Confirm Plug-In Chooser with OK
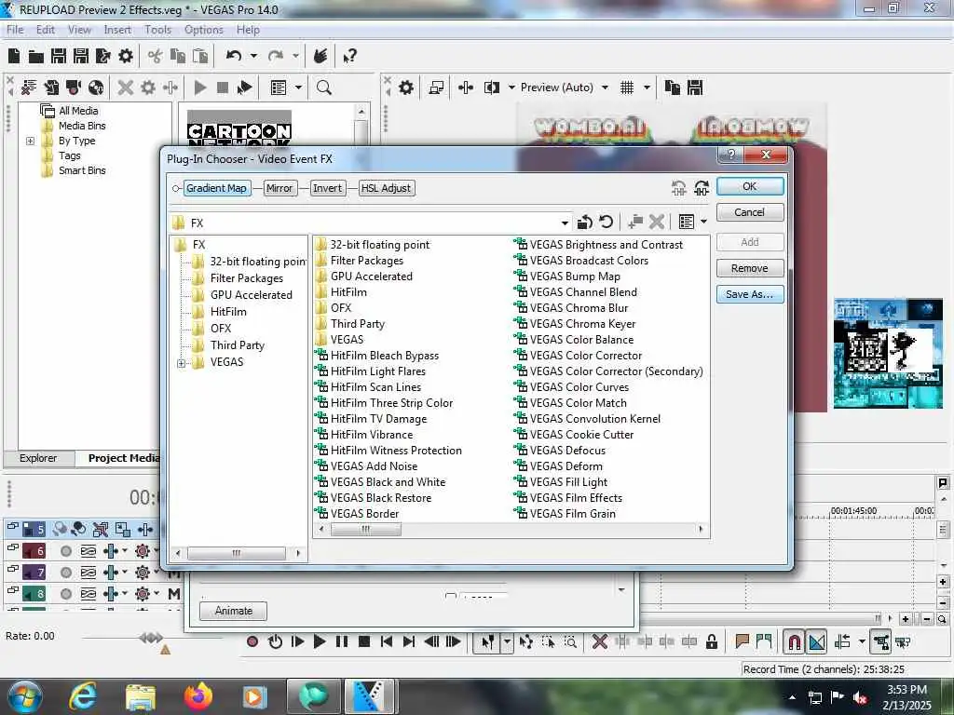Image resolution: width=954 pixels, height=715 pixels. (750, 186)
